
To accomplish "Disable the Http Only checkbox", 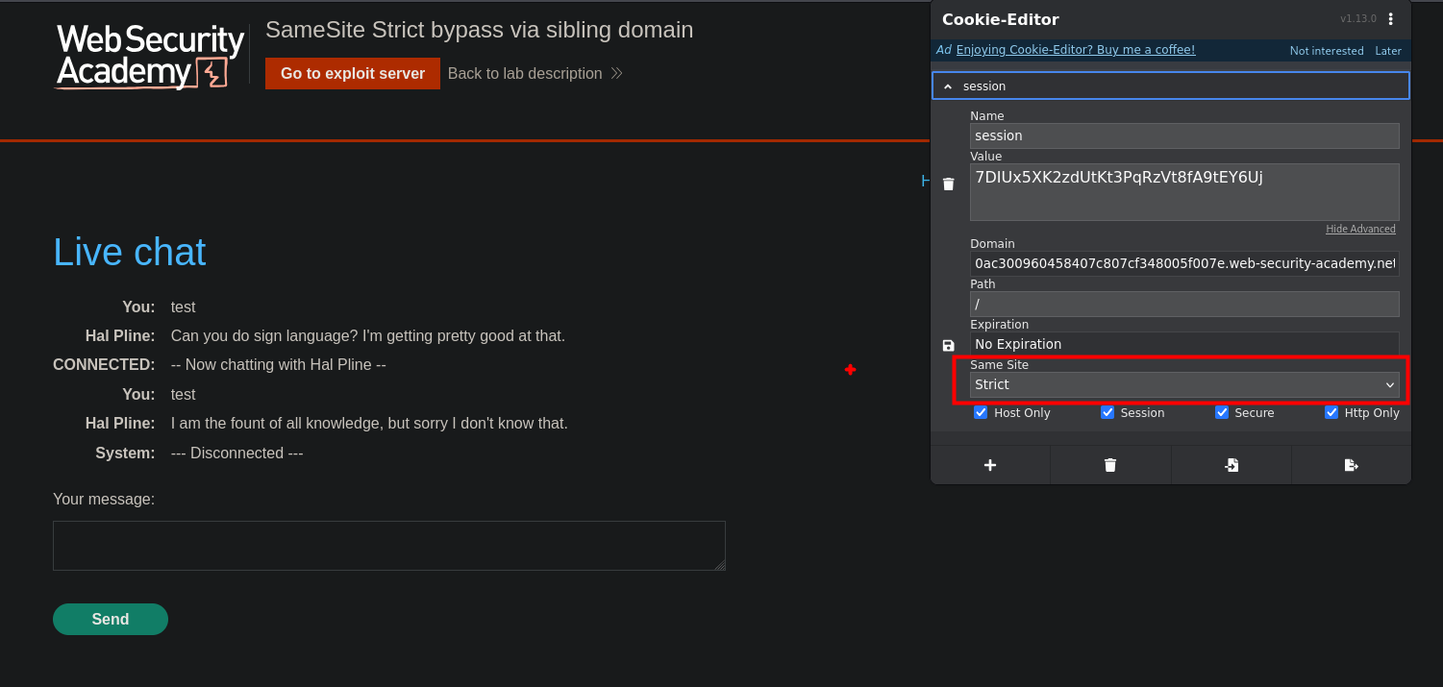I will click(x=1331, y=412).
